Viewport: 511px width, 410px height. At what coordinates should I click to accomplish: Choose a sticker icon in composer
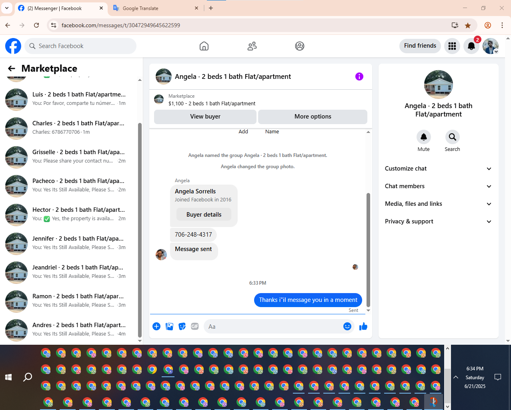(182, 326)
